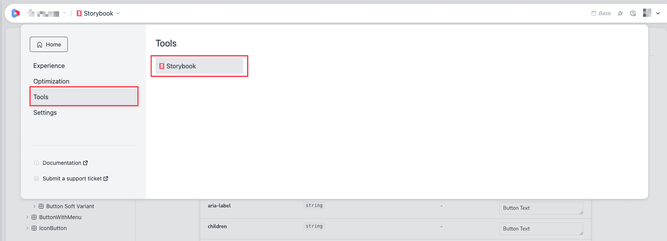Click the component icon beside Button Soft Variant
This screenshot has height=241, width=667.
tap(41, 206)
